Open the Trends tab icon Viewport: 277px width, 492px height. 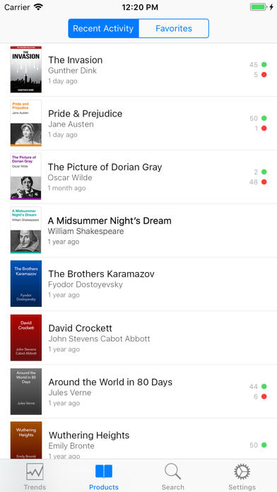click(x=35, y=471)
